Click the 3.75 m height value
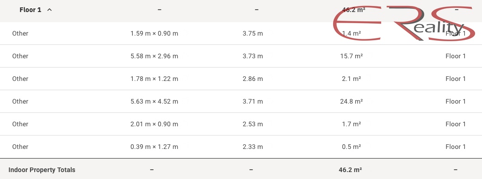Screen dimensions: 482x179 (x=253, y=33)
